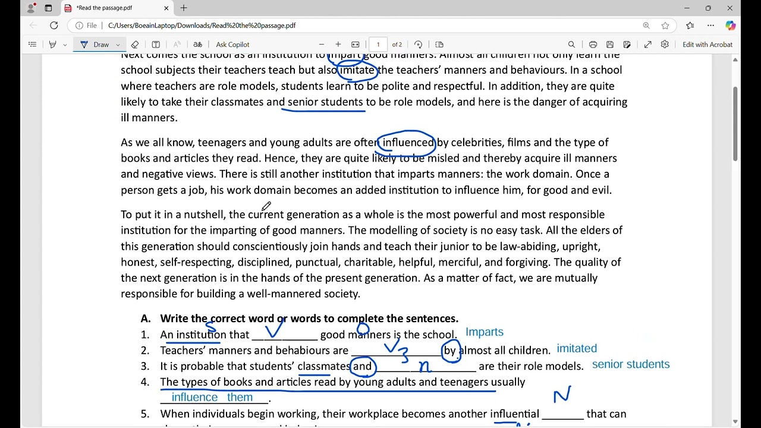Click the page number input field
Image resolution: width=761 pixels, height=428 pixels.
[x=378, y=45]
